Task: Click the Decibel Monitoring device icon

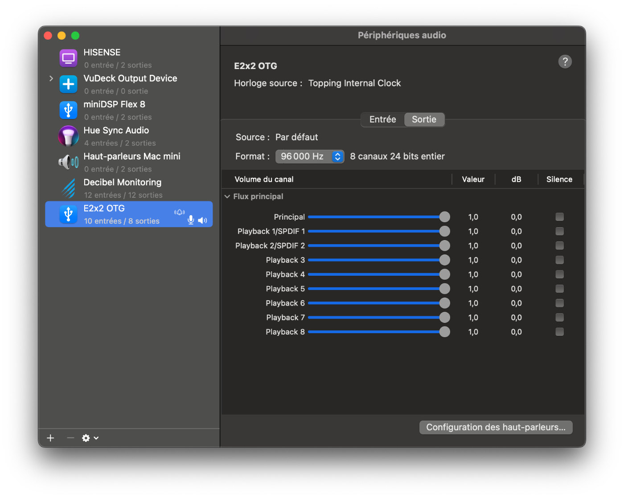Action: [68, 188]
